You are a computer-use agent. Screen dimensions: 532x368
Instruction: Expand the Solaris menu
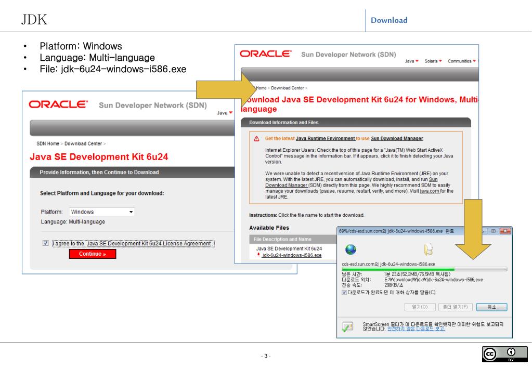click(x=433, y=61)
